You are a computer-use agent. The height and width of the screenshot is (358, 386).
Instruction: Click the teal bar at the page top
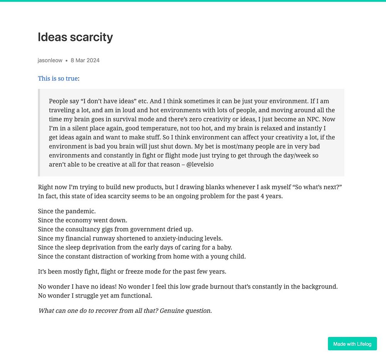coord(193,1)
